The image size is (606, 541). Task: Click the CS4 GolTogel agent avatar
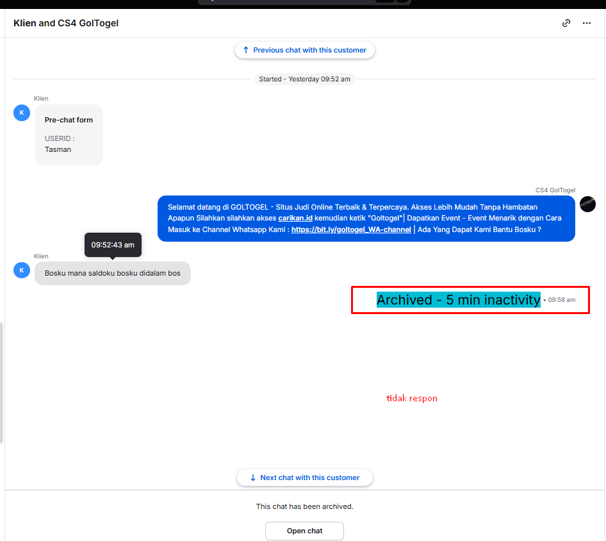click(587, 204)
